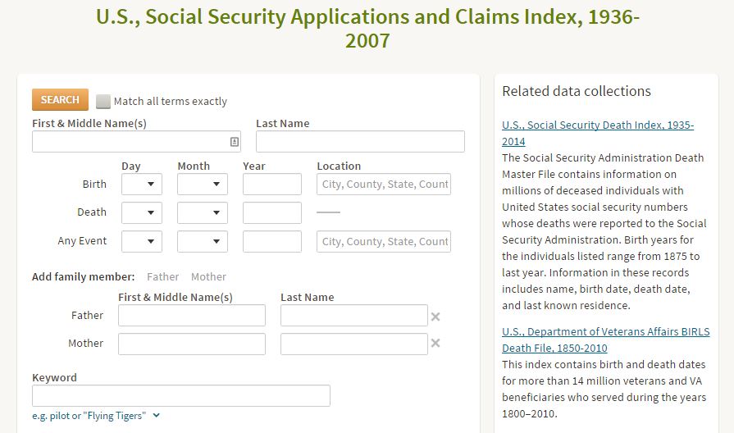The image size is (734, 433).
Task: Open Department of Veterans Affairs BIRLS Death File link
Action: (x=606, y=340)
